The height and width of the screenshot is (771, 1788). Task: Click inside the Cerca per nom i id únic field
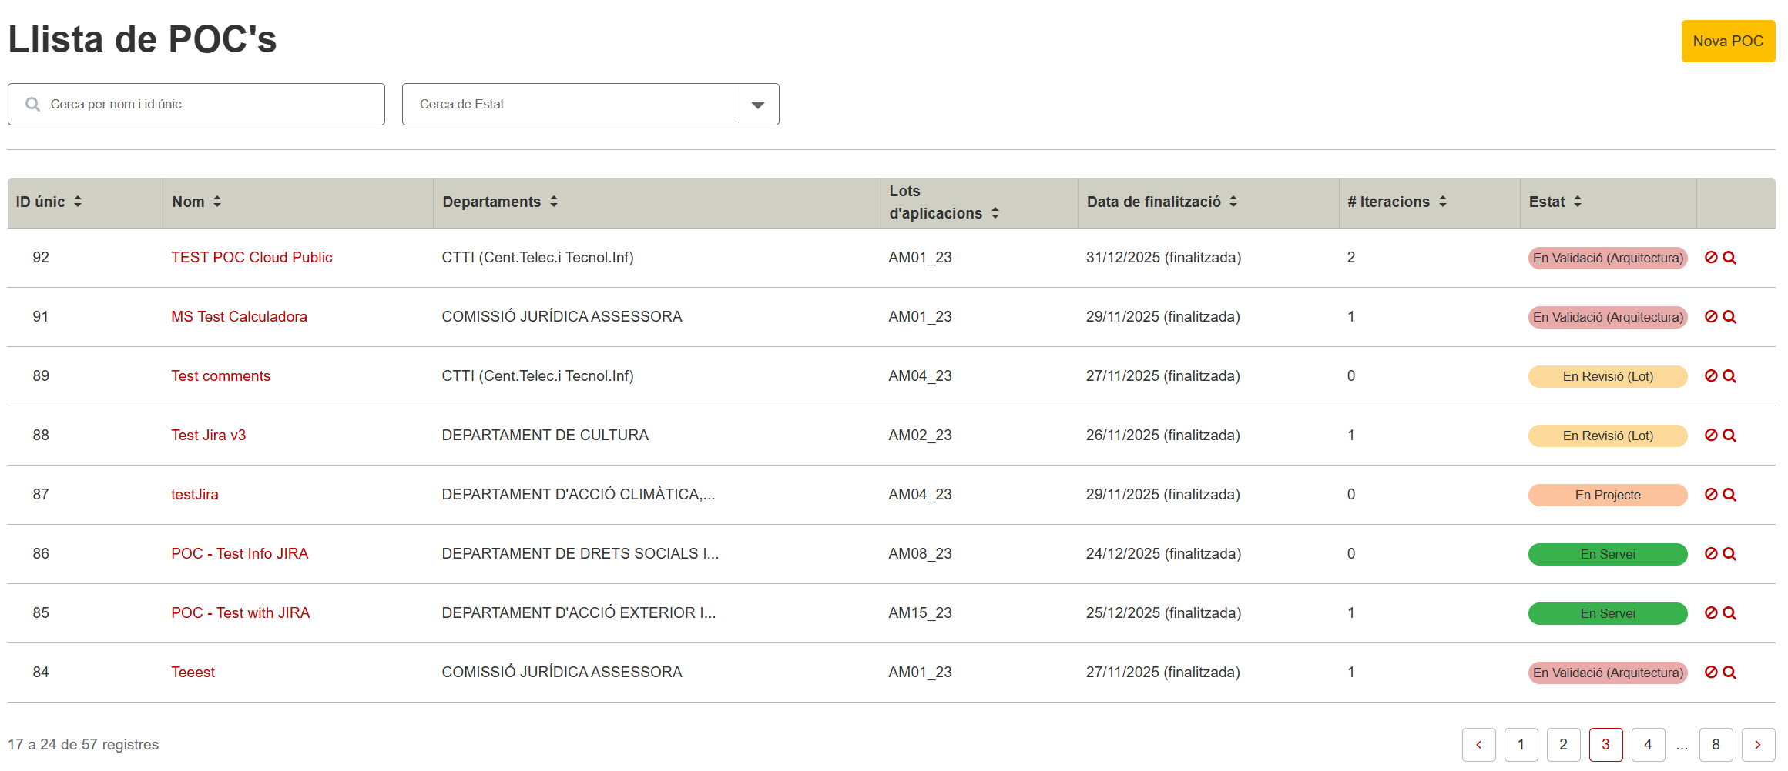196,104
